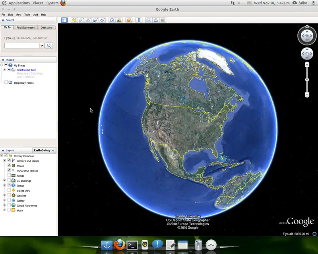Enable the Street View layer
This screenshot has height=254, width=318.
[x=9, y=190]
